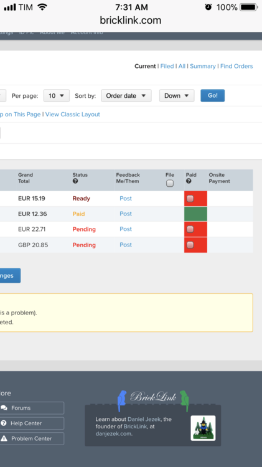Open the Daniel Jezek link
The image size is (262, 467).
tap(144, 419)
